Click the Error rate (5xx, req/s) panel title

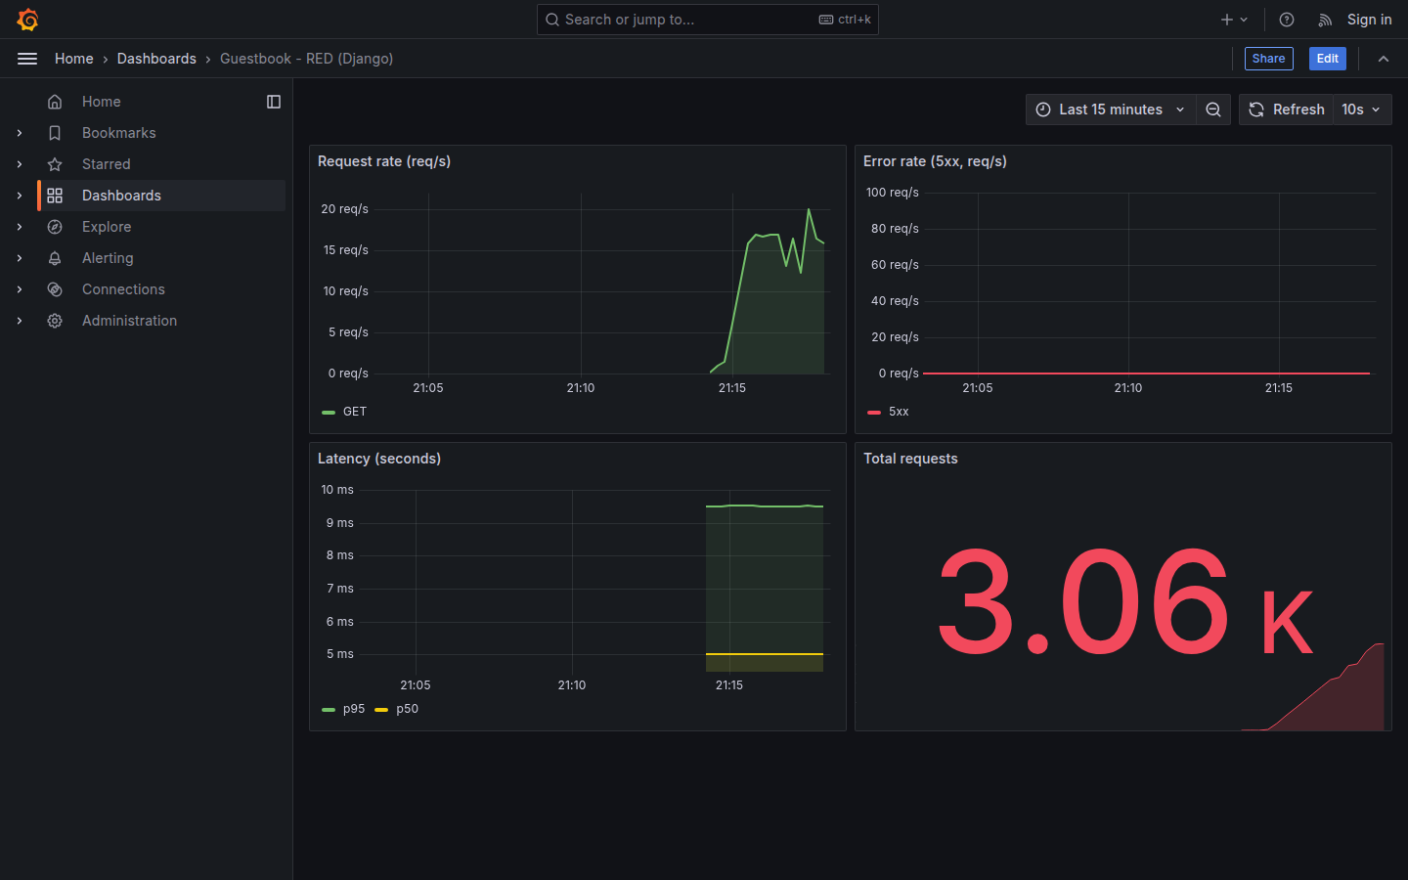pyautogui.click(x=935, y=161)
